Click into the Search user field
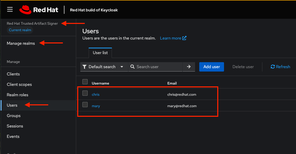296x154 pixels. (x=158, y=67)
